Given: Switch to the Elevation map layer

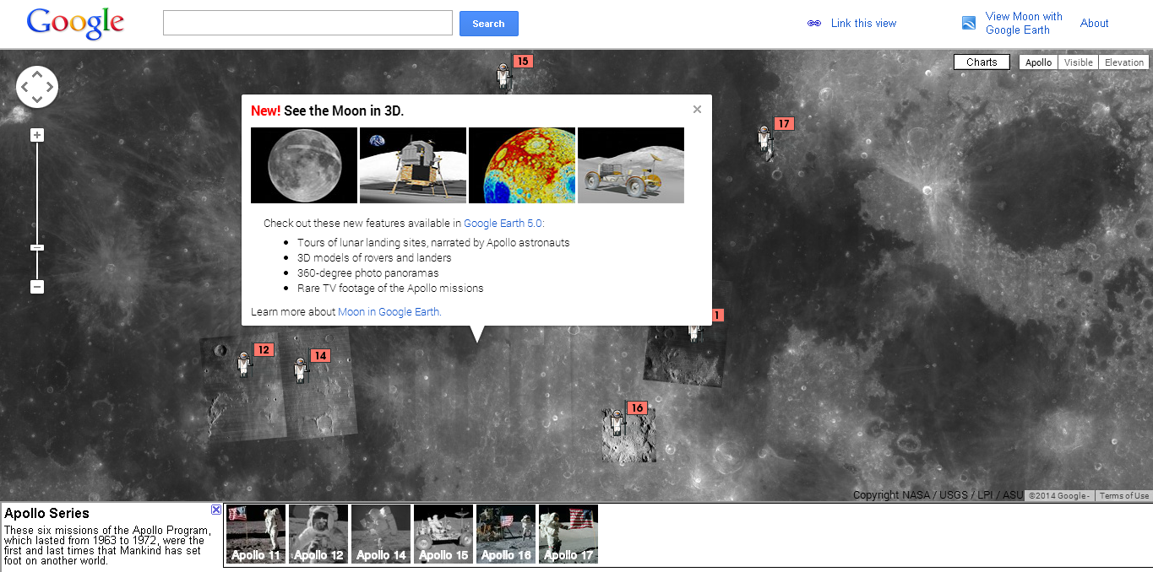Looking at the screenshot, I should [1123, 62].
